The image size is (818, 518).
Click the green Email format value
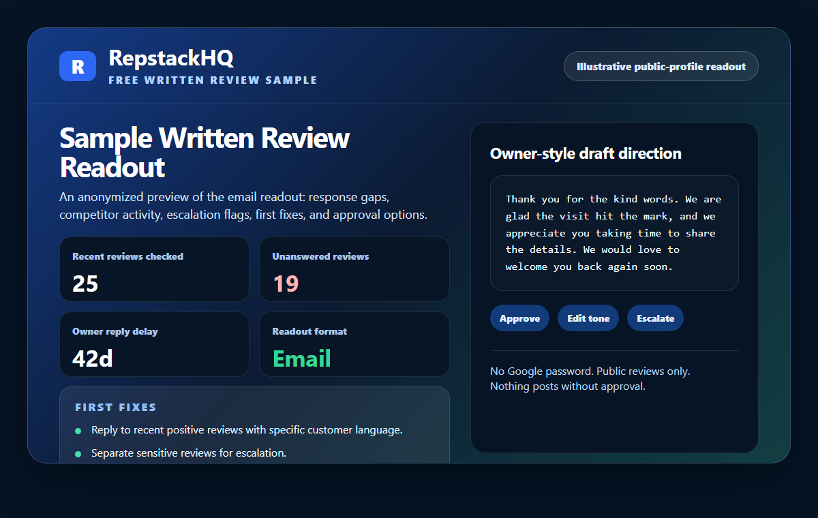[x=302, y=358]
